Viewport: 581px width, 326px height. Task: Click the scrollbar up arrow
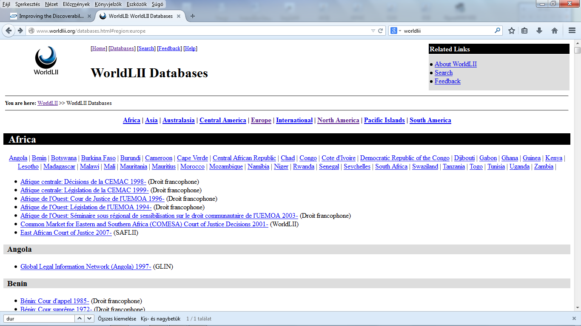point(577,43)
